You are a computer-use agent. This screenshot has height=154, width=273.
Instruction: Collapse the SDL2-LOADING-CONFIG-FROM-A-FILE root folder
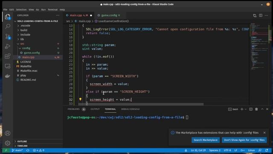[x=38, y=21]
